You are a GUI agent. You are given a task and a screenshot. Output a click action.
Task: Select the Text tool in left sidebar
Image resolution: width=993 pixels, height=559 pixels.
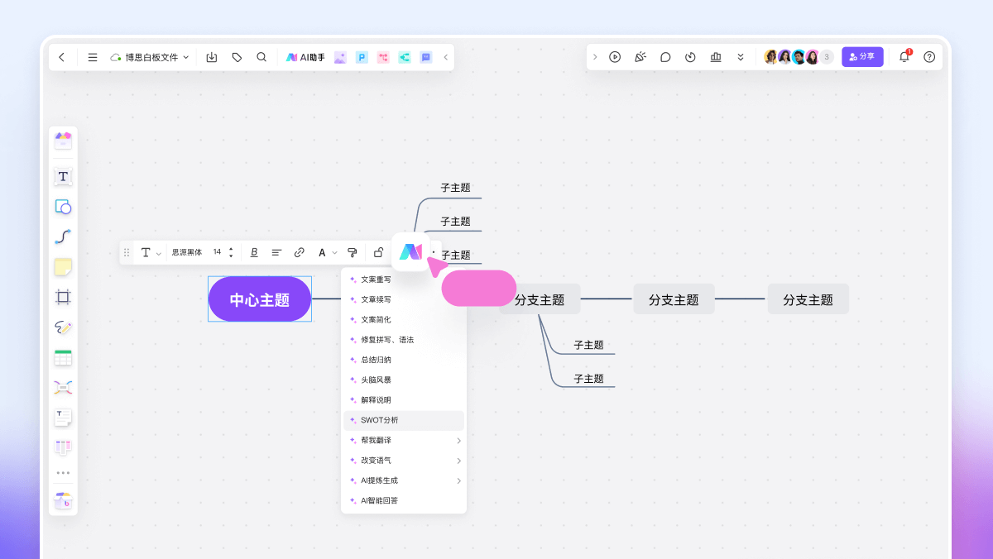click(x=63, y=176)
